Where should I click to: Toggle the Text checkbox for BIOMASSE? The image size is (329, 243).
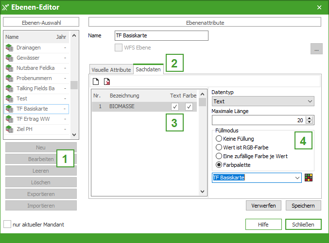(175, 106)
